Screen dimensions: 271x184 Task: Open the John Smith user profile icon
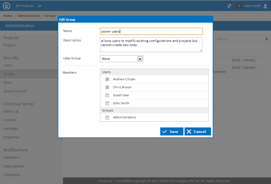pos(265,6)
